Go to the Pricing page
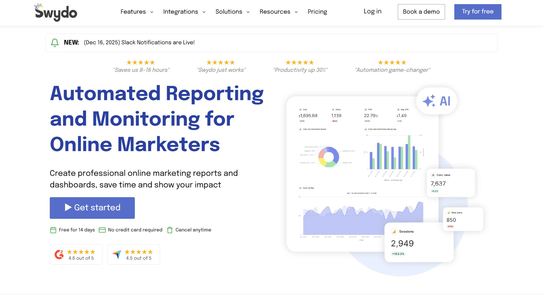 [317, 12]
